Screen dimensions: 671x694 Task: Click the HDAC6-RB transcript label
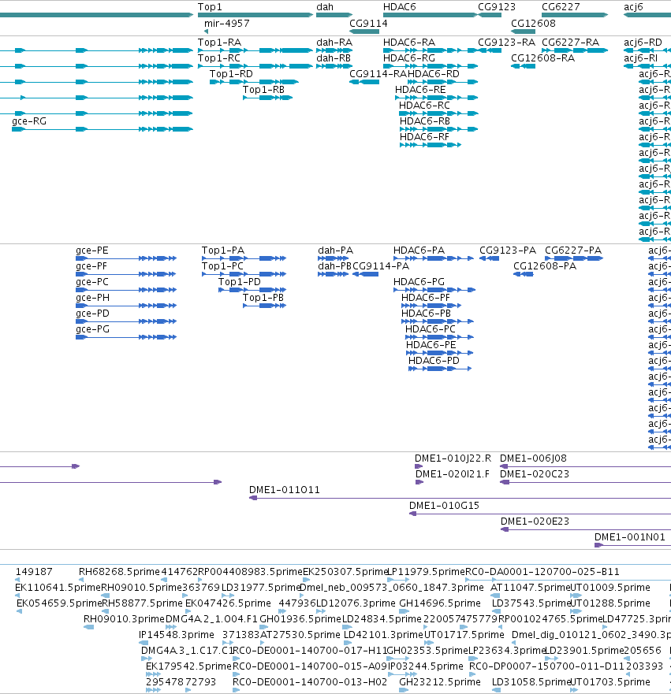[424, 121]
